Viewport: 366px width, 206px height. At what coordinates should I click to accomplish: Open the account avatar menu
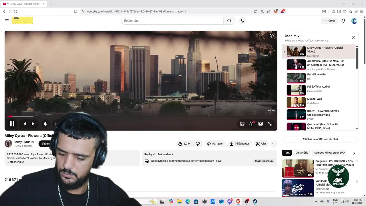pos(354,21)
